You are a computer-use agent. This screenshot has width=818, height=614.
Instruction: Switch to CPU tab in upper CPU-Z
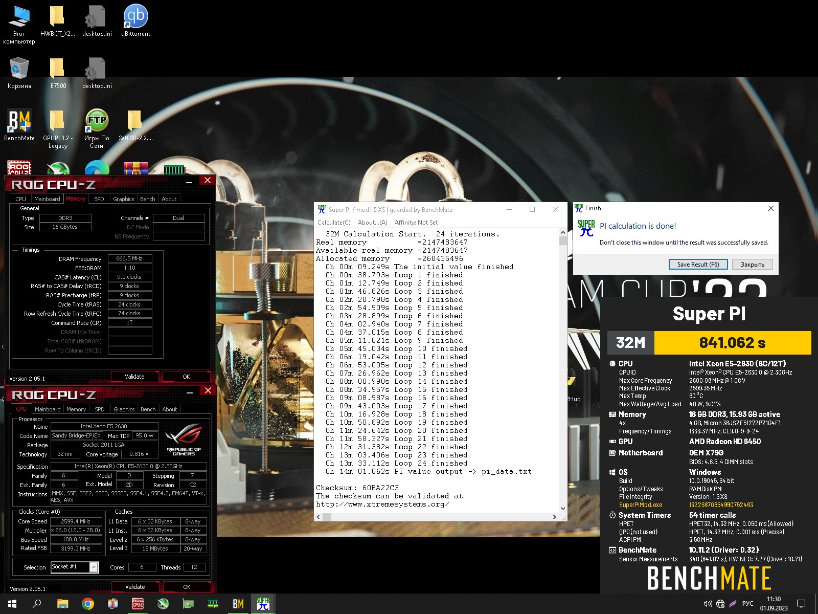click(x=20, y=199)
